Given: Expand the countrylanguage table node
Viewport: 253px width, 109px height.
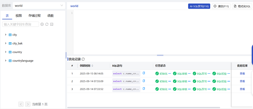Looking at the screenshot, I should point(6,61).
